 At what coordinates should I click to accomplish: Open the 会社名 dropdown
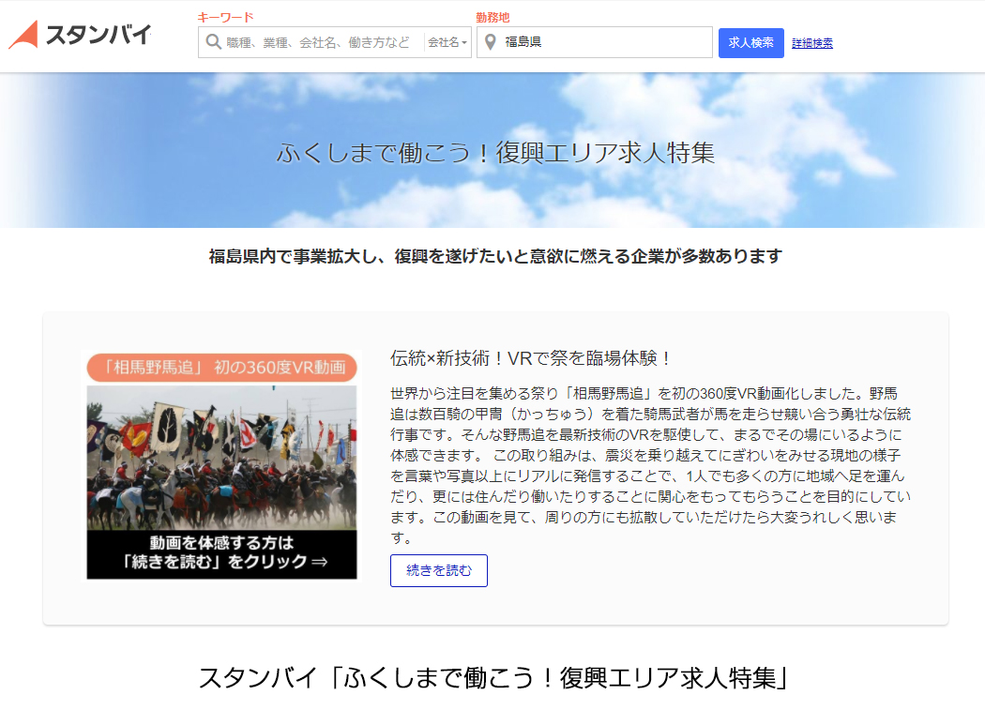click(x=447, y=42)
